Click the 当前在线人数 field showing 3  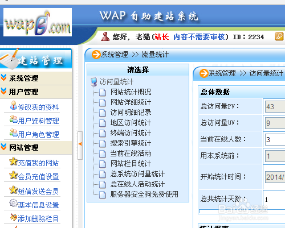pyautogui.click(x=275, y=139)
